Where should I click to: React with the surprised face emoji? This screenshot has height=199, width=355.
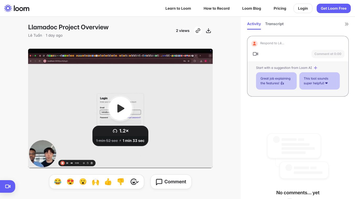[83, 182]
